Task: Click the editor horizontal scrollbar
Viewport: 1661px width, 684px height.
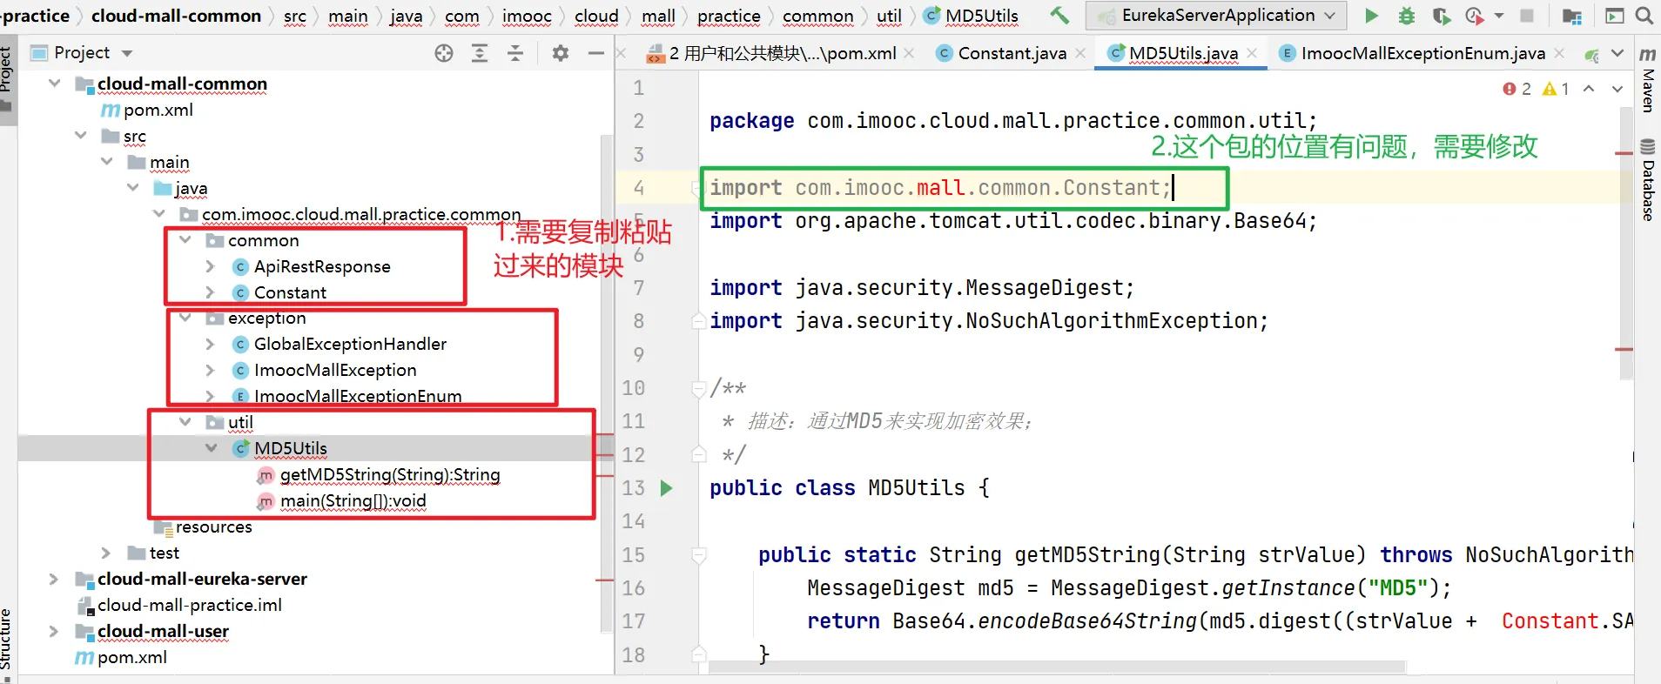Action: [1057, 667]
